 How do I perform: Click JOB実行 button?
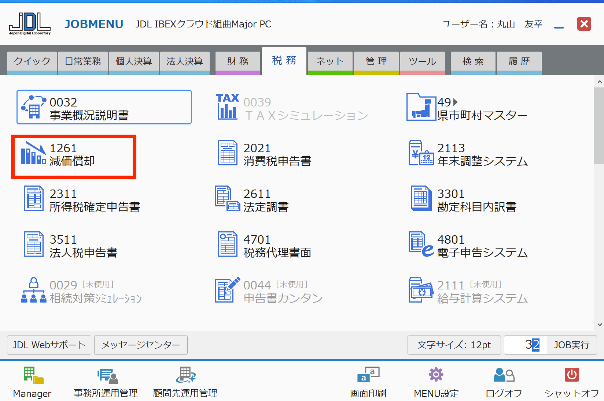(x=572, y=345)
